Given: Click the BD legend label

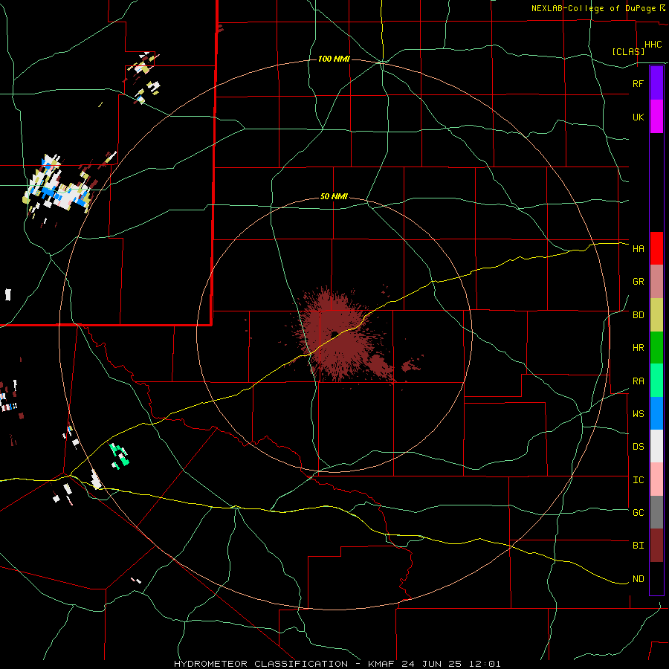Looking at the screenshot, I should click(638, 315).
